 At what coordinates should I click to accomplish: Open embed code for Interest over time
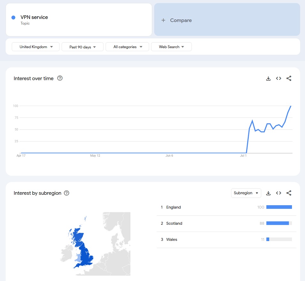click(278, 78)
